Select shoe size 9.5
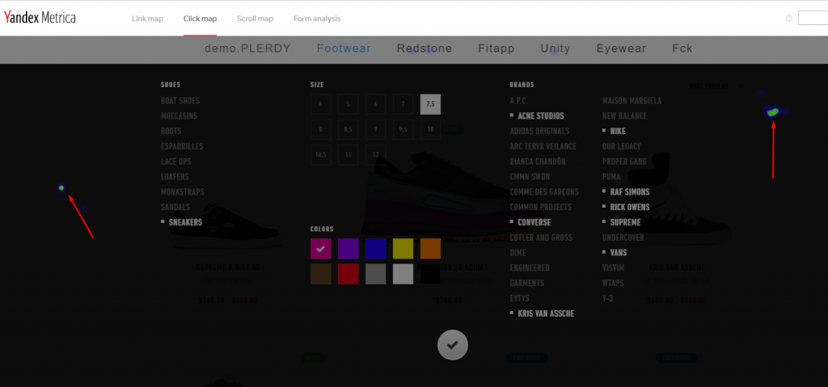Viewport: 828px width, 387px height. (x=403, y=129)
